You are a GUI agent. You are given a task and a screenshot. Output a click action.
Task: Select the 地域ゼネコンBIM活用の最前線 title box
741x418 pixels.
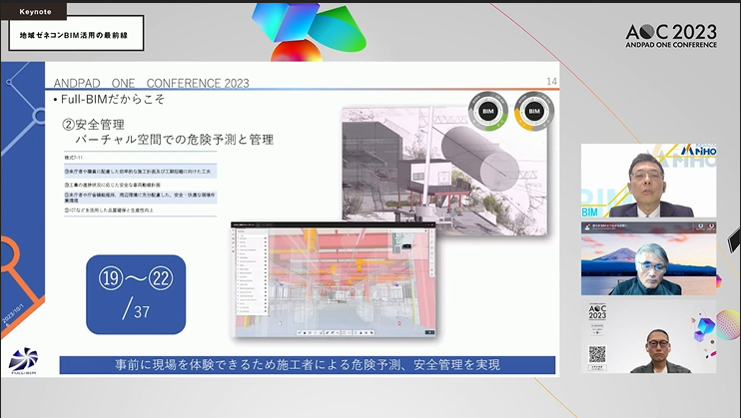(x=76, y=34)
